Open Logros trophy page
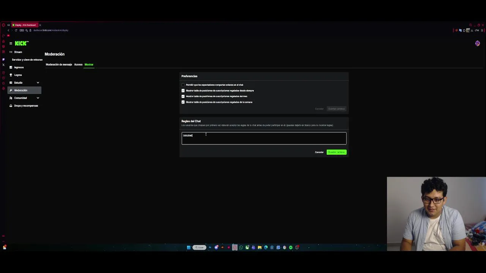The image size is (486, 273). (18, 75)
